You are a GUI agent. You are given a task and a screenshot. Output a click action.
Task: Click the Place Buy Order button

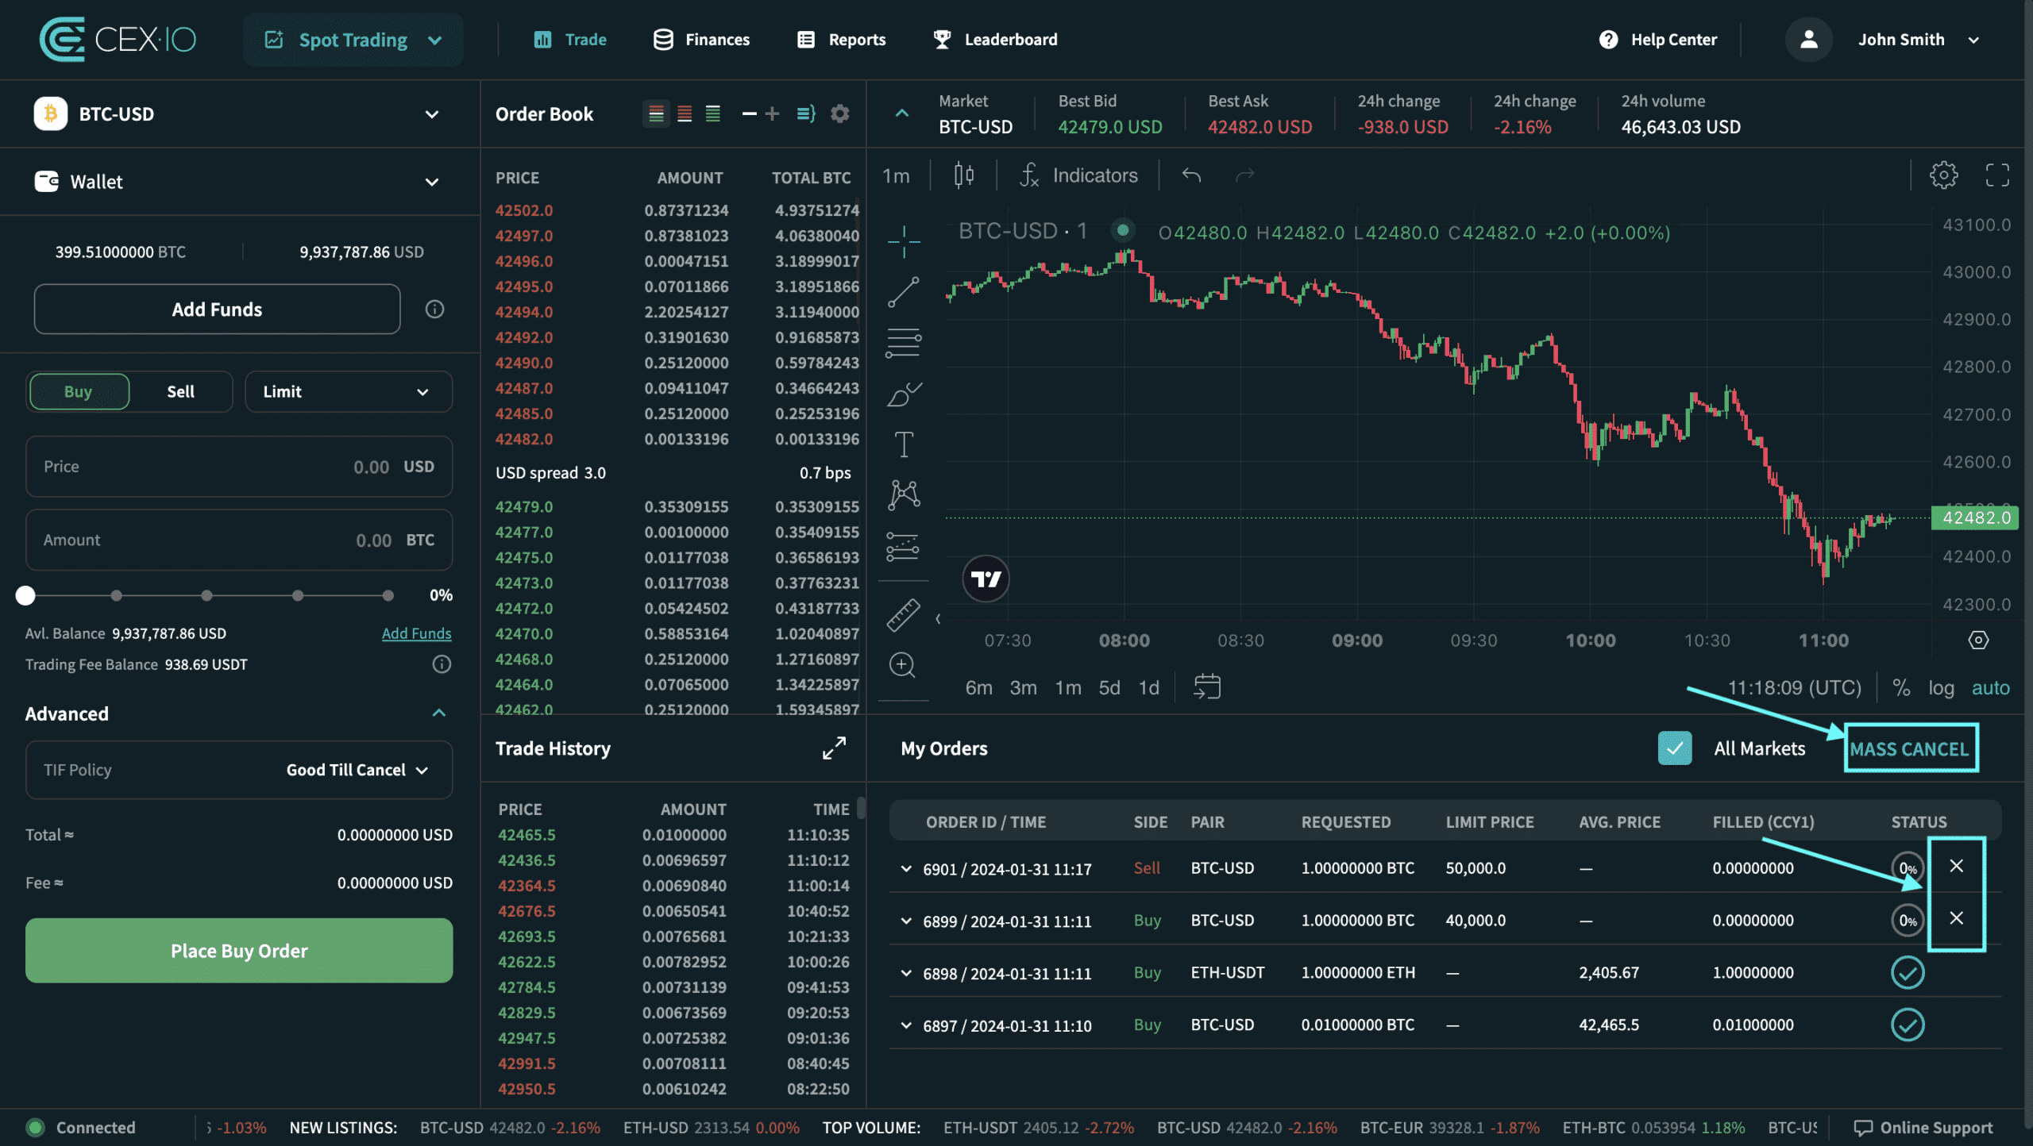[239, 951]
